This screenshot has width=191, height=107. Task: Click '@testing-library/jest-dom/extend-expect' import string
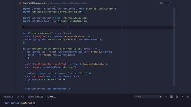pos(57,12)
